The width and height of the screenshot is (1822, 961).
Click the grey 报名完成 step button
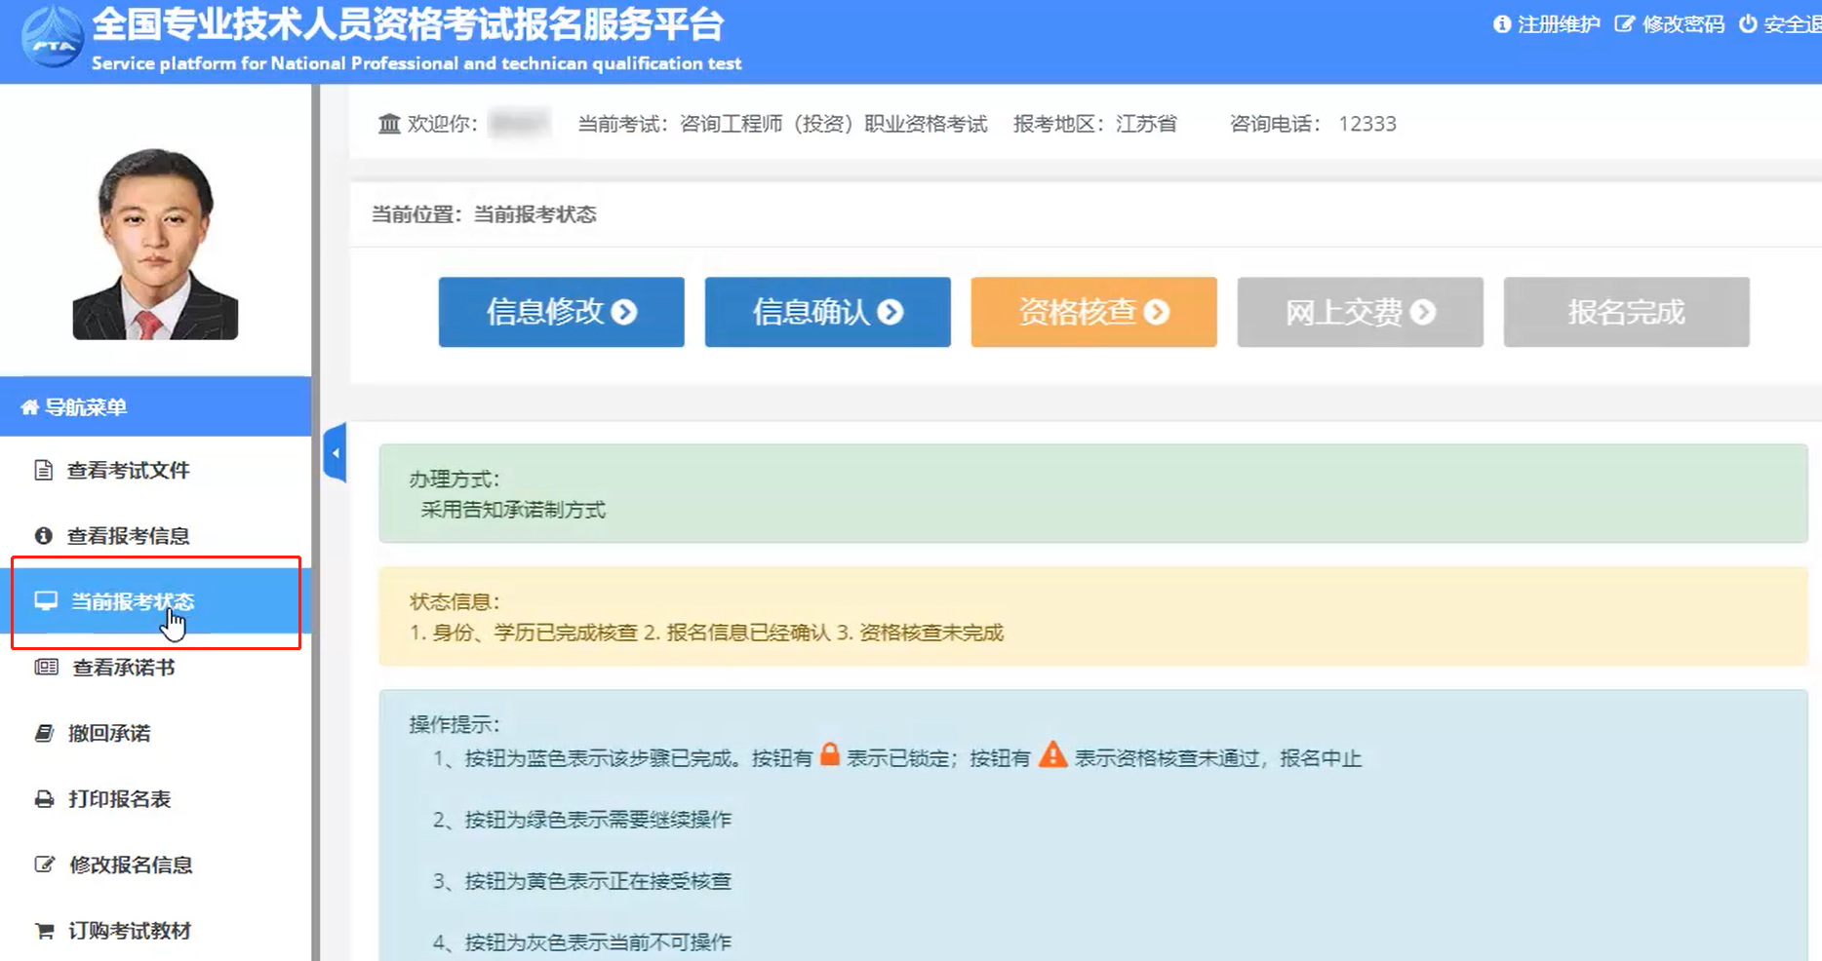(x=1626, y=312)
